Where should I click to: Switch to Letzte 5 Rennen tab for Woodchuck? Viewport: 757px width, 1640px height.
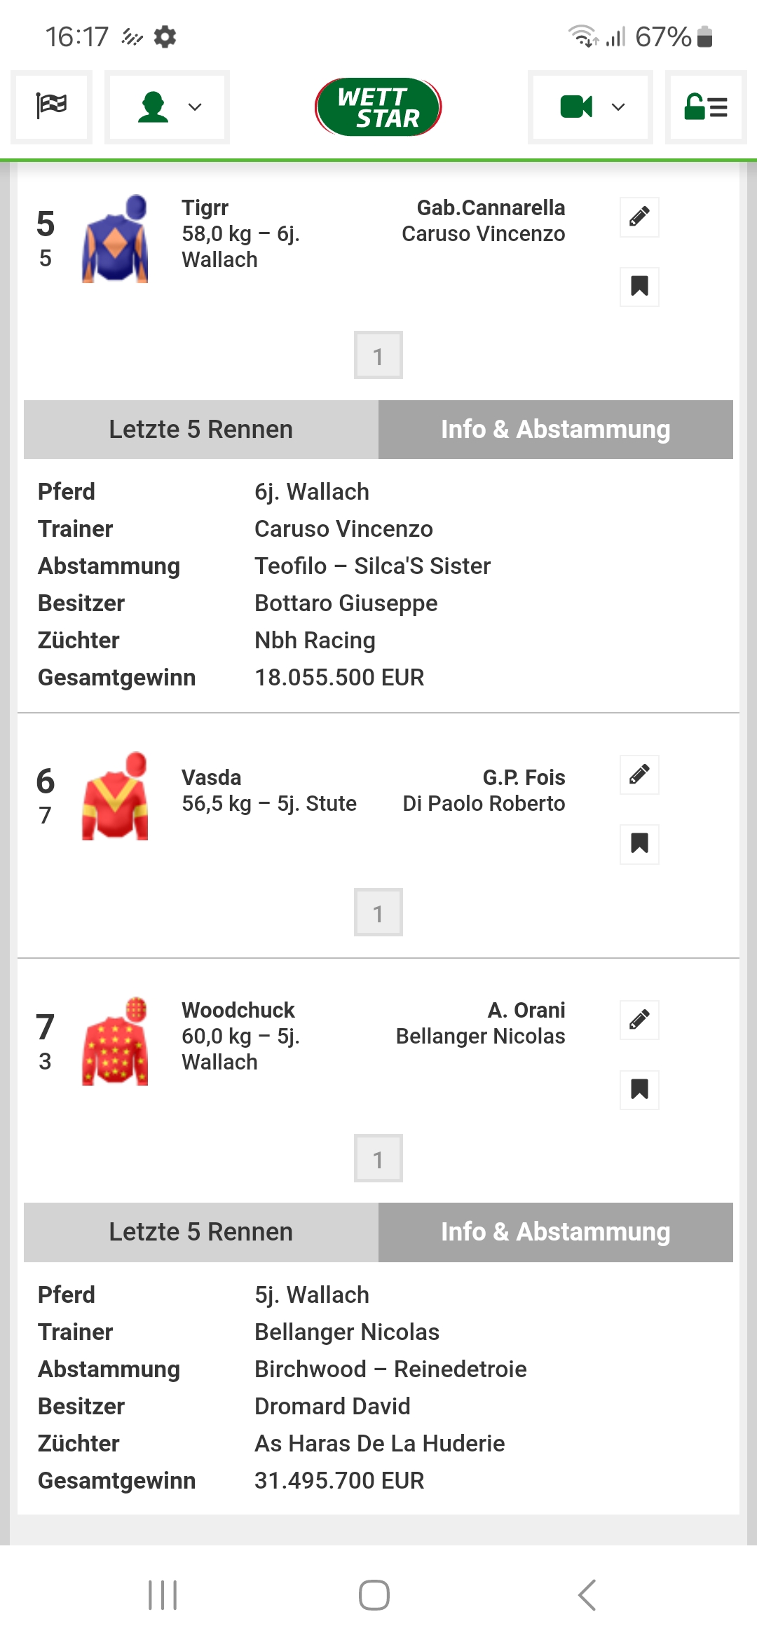point(201,1232)
